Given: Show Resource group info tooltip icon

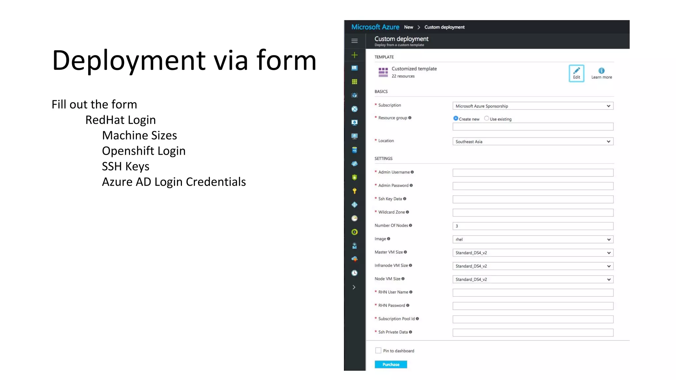Looking at the screenshot, I should coord(410,118).
